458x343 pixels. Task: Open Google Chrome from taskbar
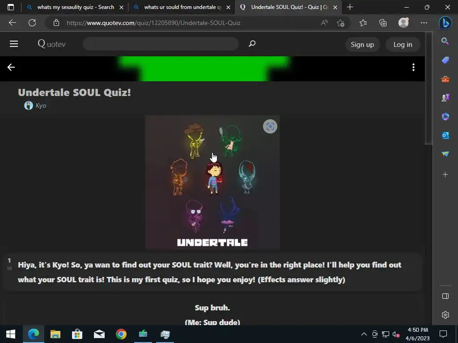tap(121, 334)
